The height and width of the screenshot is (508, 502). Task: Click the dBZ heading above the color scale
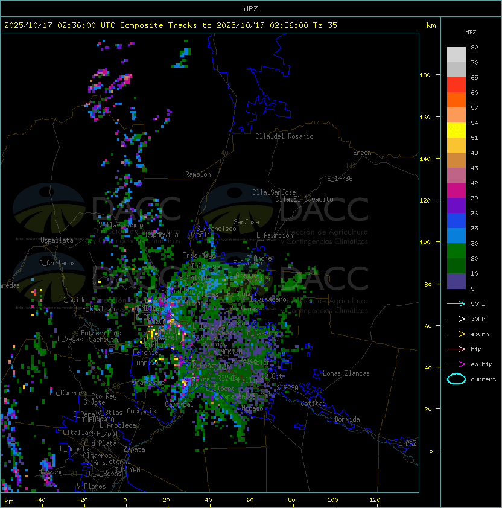click(x=471, y=33)
